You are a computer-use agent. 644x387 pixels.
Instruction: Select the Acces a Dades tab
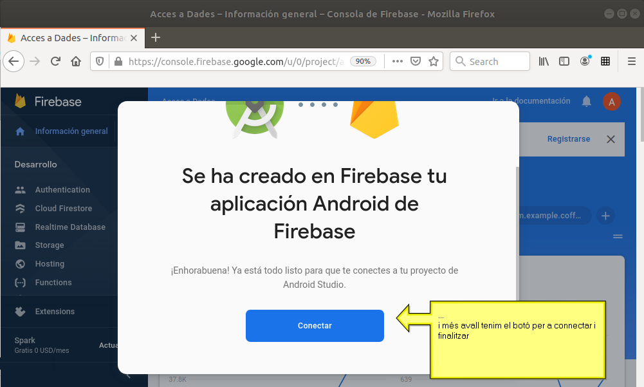pyautogui.click(x=72, y=38)
